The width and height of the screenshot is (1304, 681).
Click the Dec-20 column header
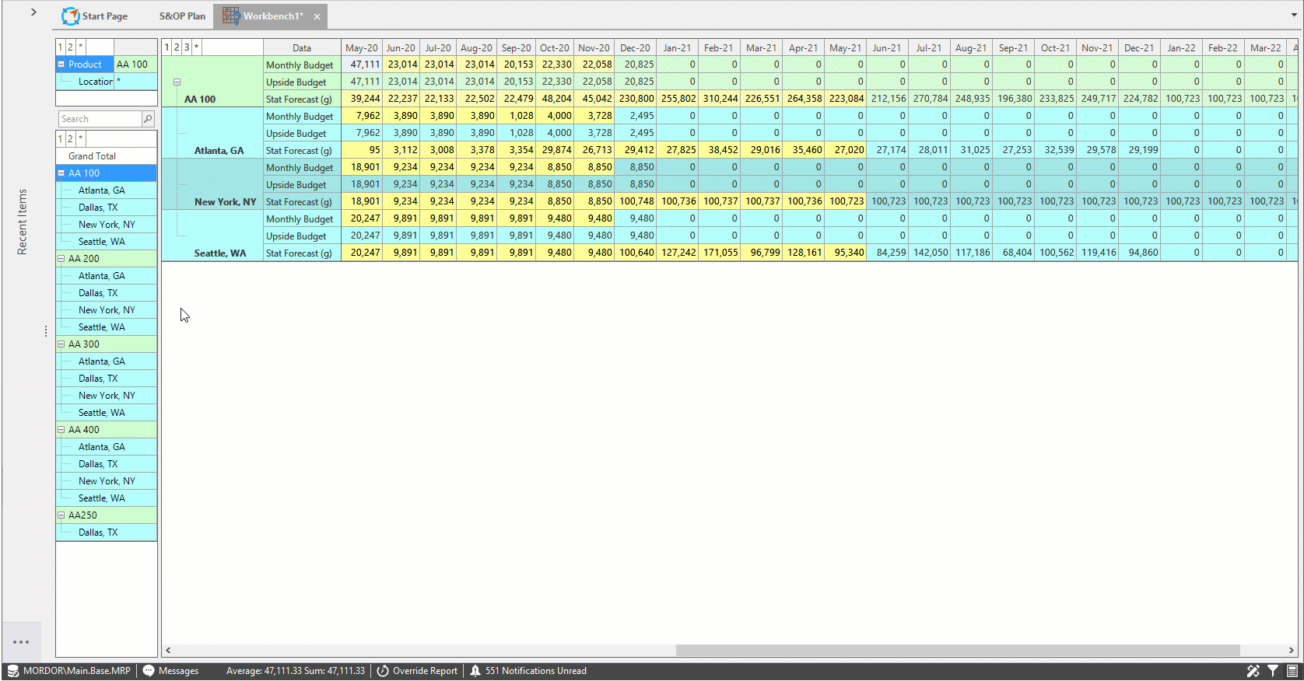(x=635, y=47)
